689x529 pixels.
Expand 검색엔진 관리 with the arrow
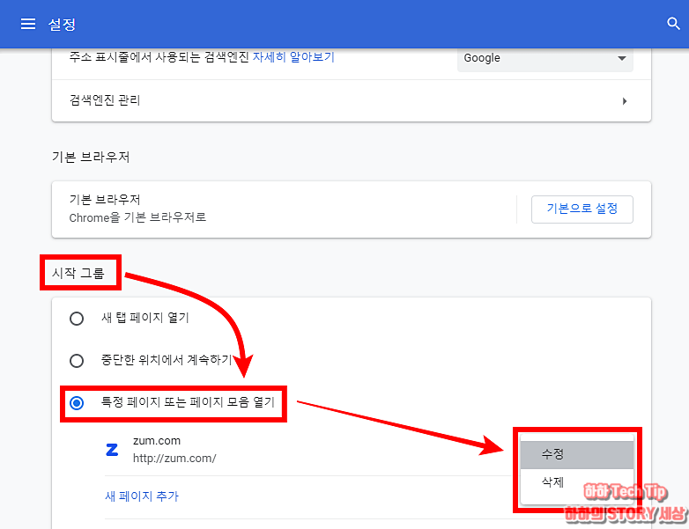click(625, 101)
